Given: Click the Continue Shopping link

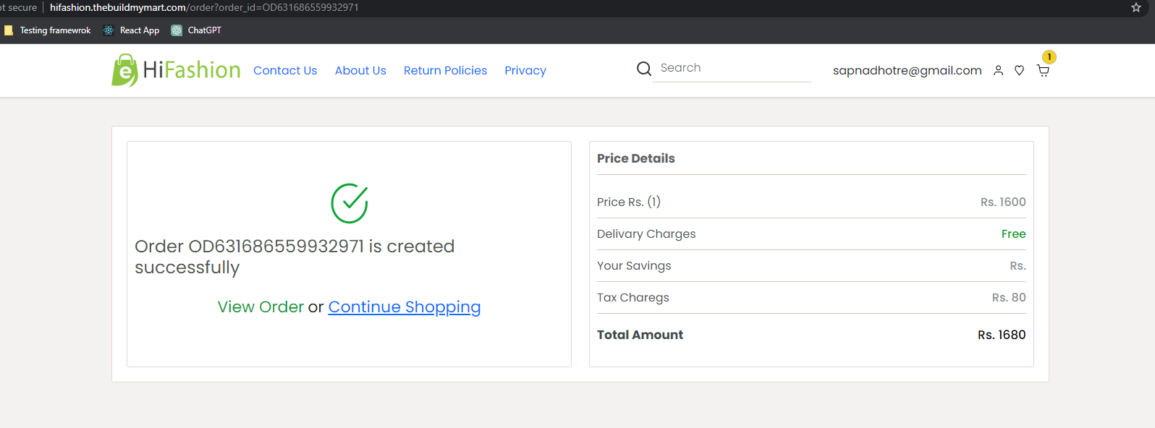Looking at the screenshot, I should pyautogui.click(x=405, y=307).
